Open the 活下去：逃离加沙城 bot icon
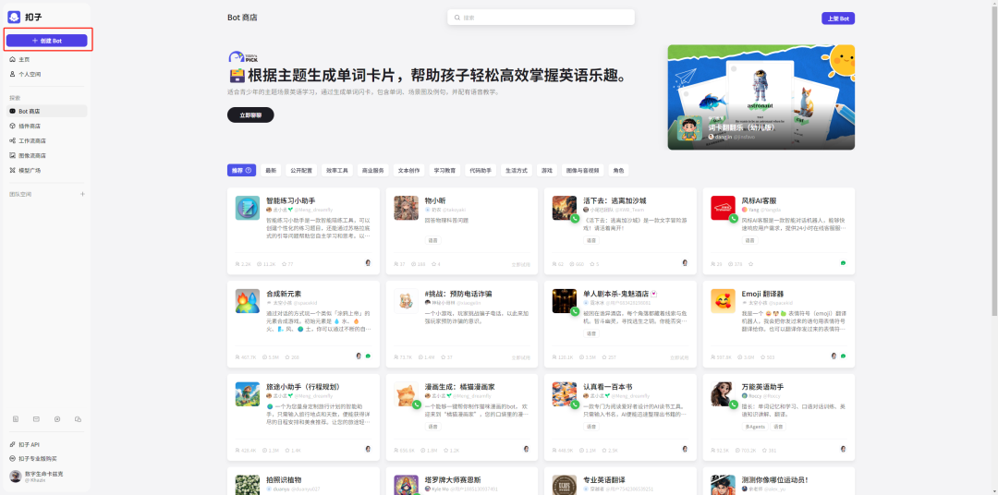The width and height of the screenshot is (998, 495). (565, 208)
